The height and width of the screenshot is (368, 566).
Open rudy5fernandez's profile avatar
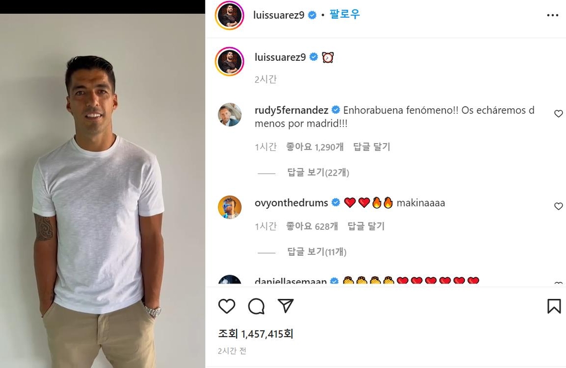point(229,115)
